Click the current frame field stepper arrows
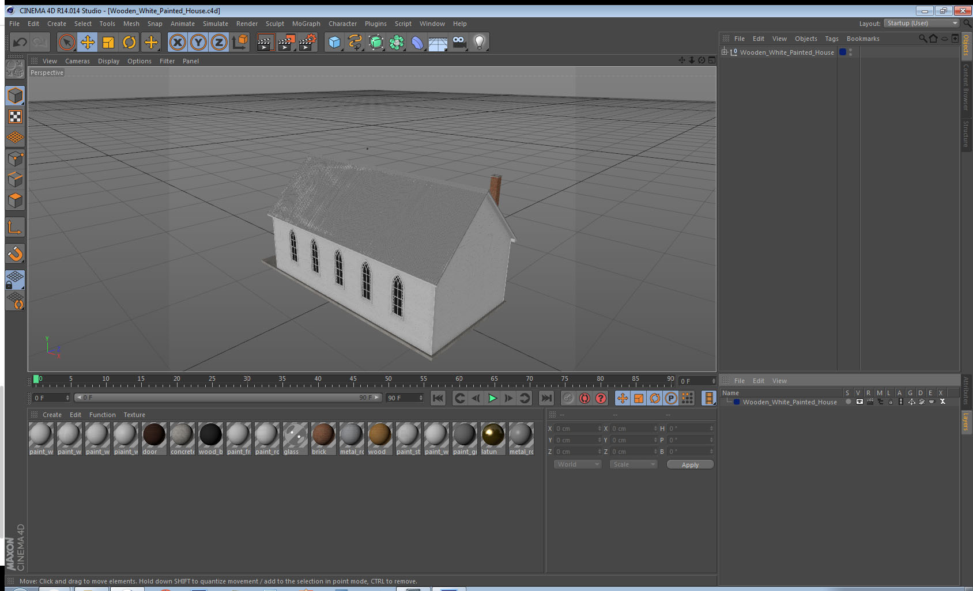The height and width of the screenshot is (591, 973). (x=714, y=381)
